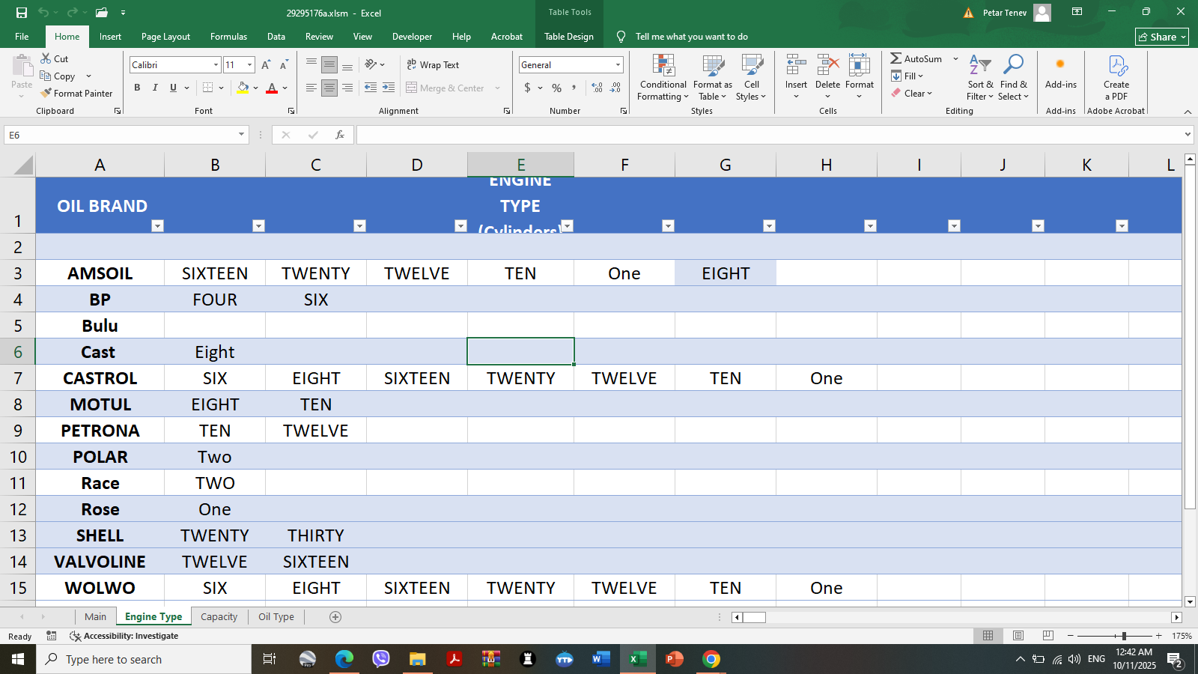Click Create a PDF icon
The height and width of the screenshot is (674, 1198).
(x=1116, y=66)
